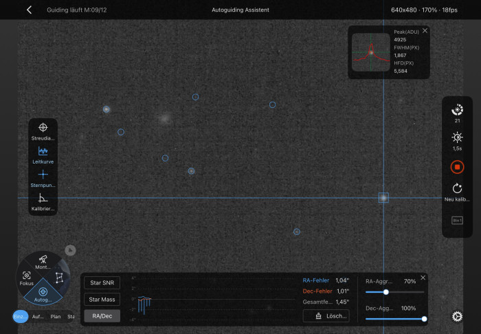This screenshot has width=481, height=334.
Task: Click the Löschen clear button
Action: tap(326, 316)
